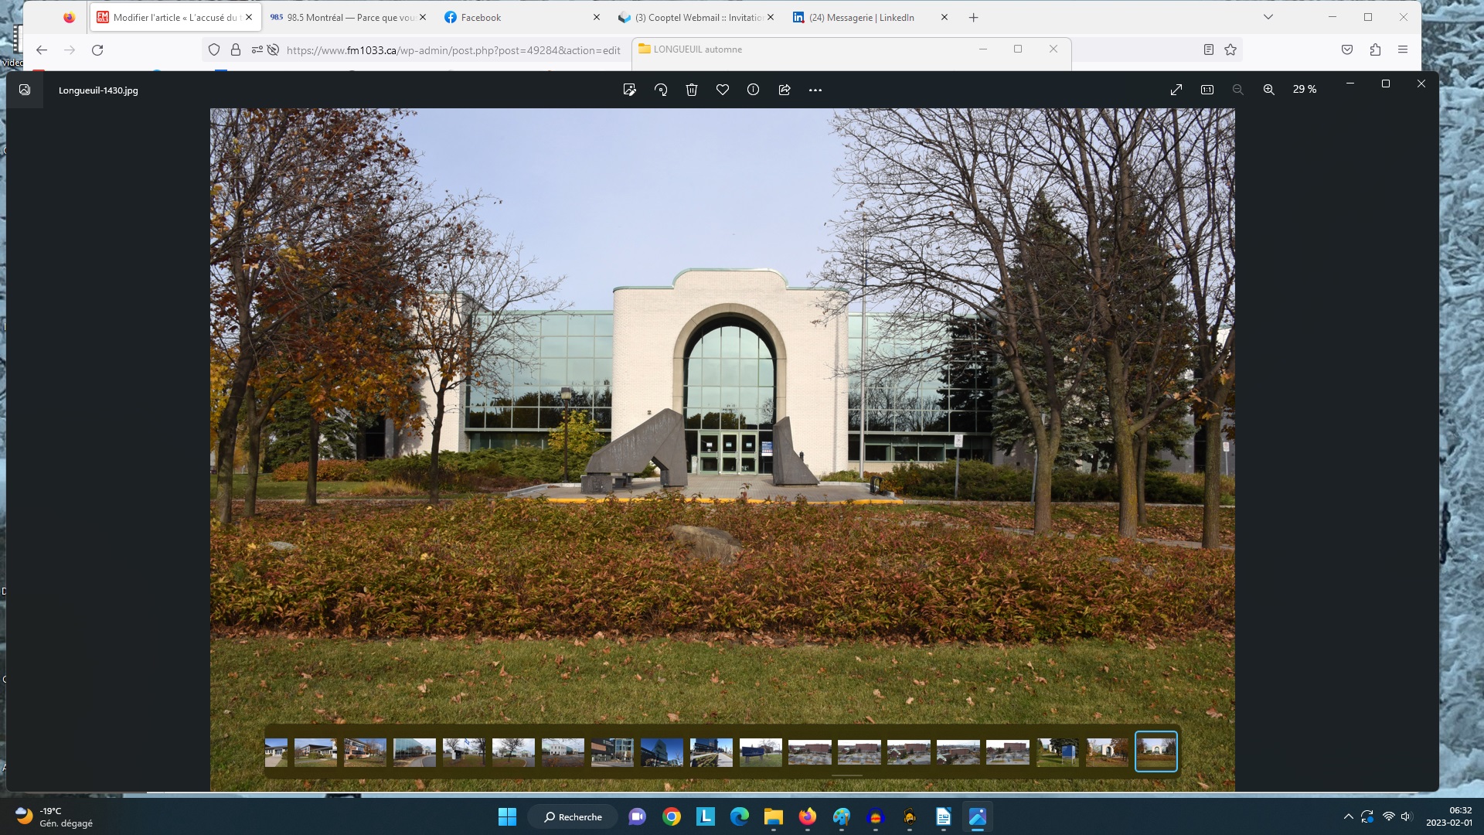The width and height of the screenshot is (1484, 835).
Task: Switch to the LinkedIn Messagerie tab
Action: (x=861, y=17)
